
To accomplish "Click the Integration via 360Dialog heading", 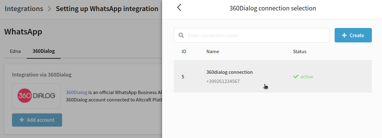I will coord(42,75).
